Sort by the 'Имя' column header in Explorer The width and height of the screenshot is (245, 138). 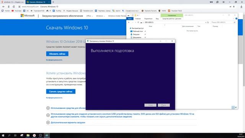(x=150, y=26)
